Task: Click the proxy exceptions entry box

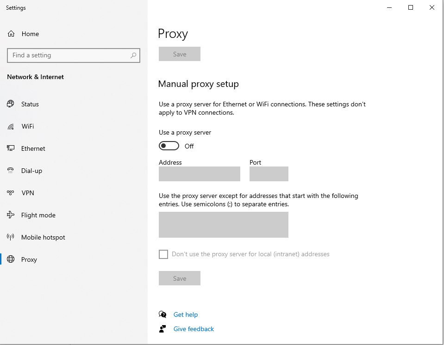Action: 224,225
